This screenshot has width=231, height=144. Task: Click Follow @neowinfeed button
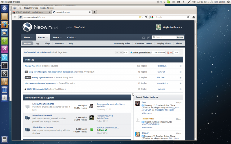click(x=140, y=52)
